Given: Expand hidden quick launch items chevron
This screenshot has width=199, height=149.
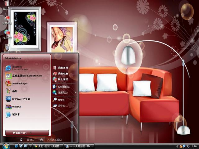Looking at the screenshot, I should (30, 146).
